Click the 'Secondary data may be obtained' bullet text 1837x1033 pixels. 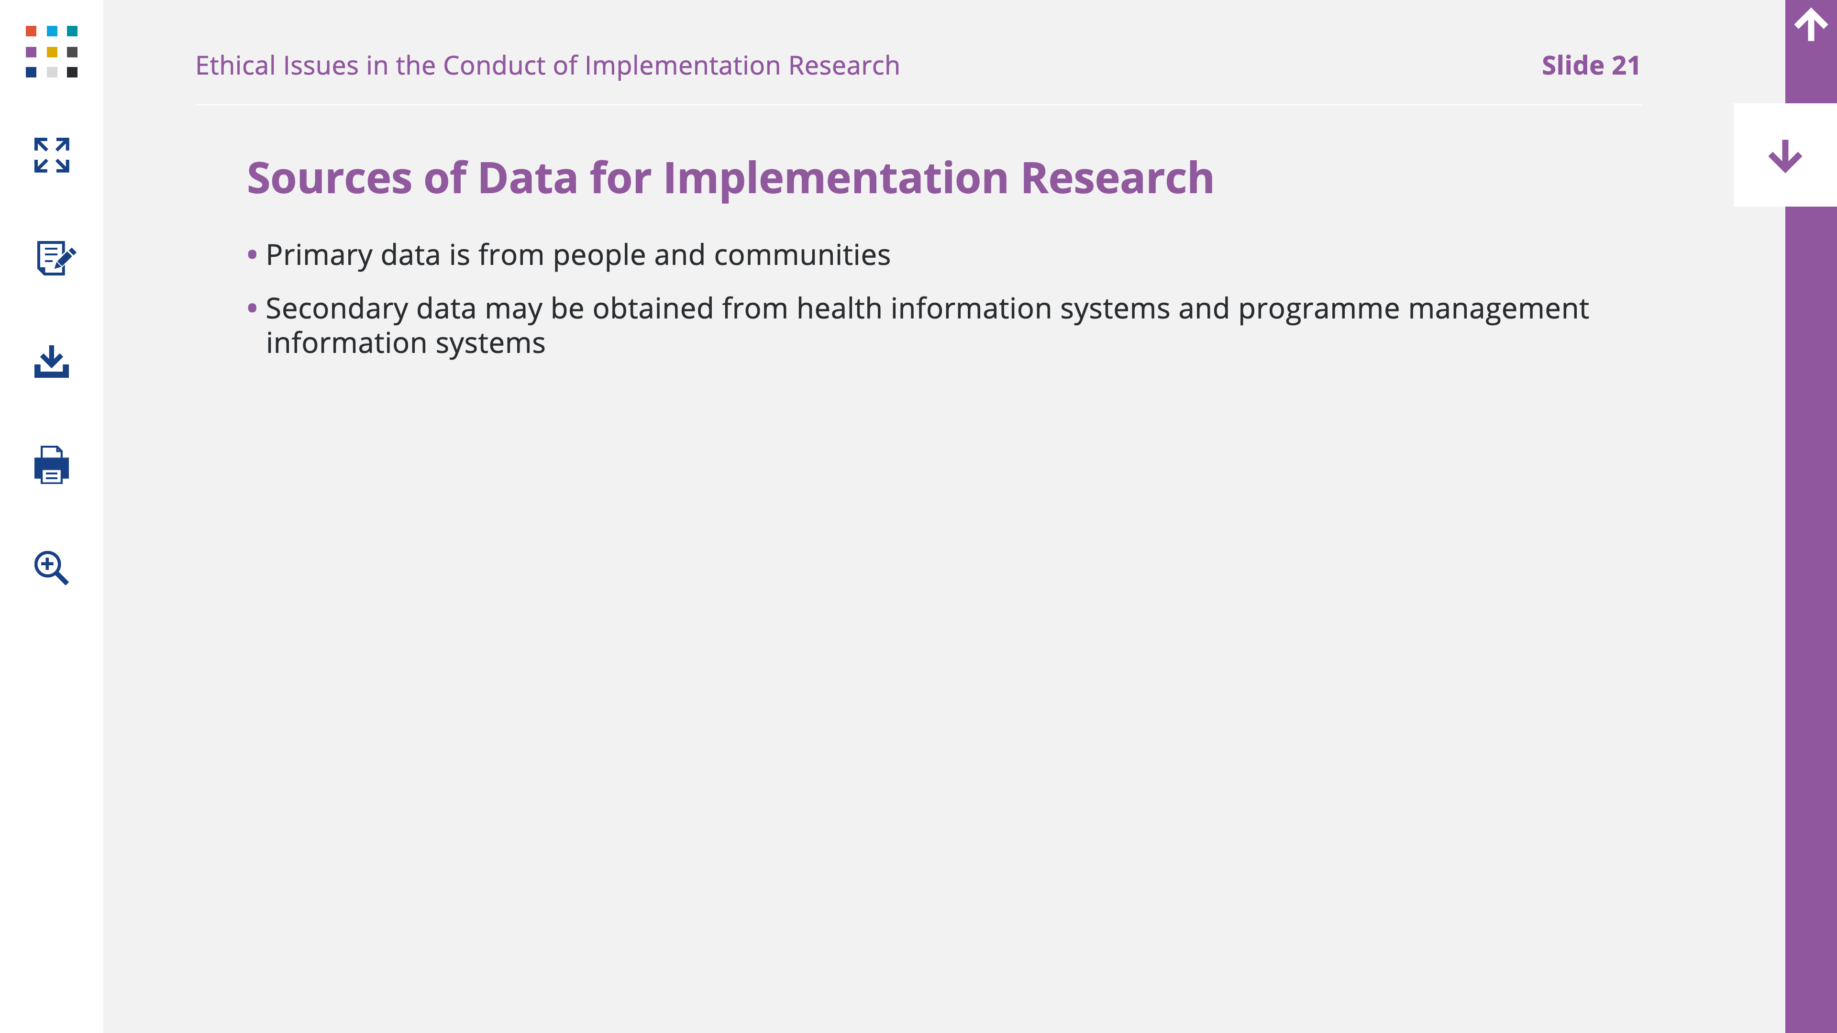927,308
